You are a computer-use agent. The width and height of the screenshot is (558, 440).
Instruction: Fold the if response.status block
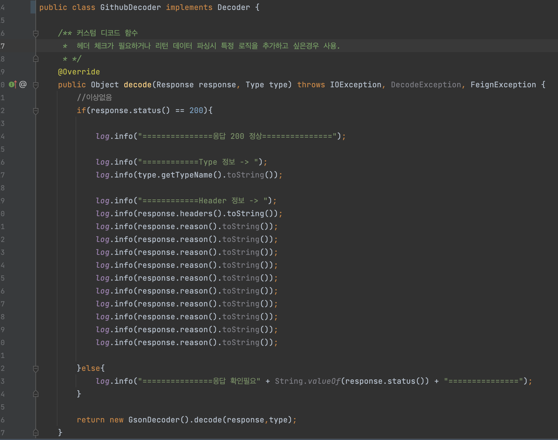coord(36,111)
